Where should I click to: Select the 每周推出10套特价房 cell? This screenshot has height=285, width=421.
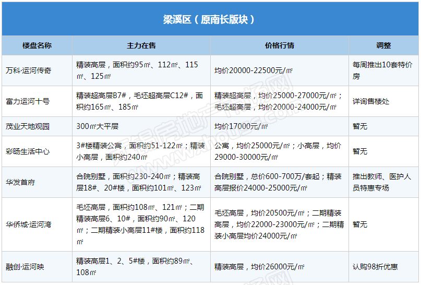382,70
